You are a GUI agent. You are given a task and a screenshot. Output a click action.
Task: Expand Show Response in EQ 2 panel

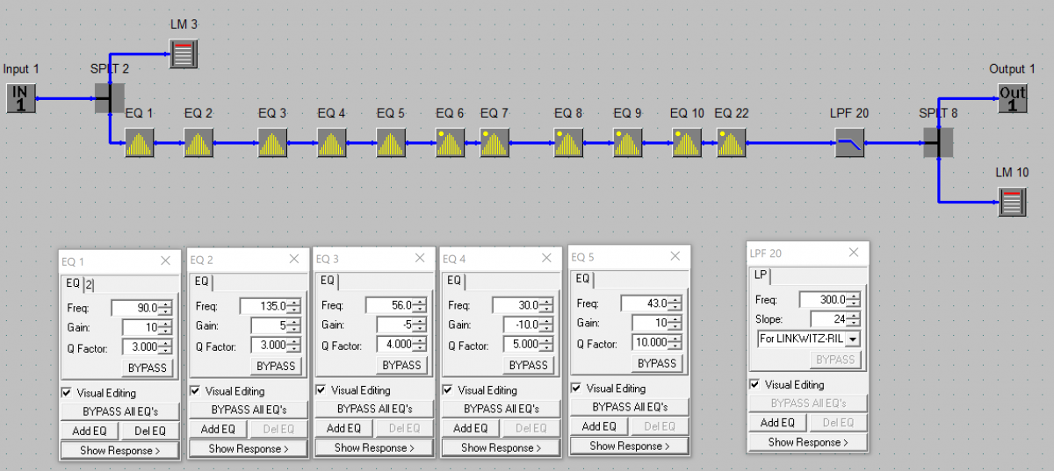tap(249, 449)
